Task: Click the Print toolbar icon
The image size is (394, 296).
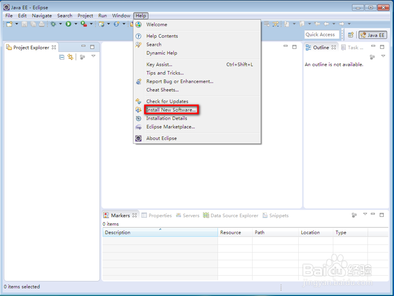Action: pyautogui.click(x=42, y=24)
